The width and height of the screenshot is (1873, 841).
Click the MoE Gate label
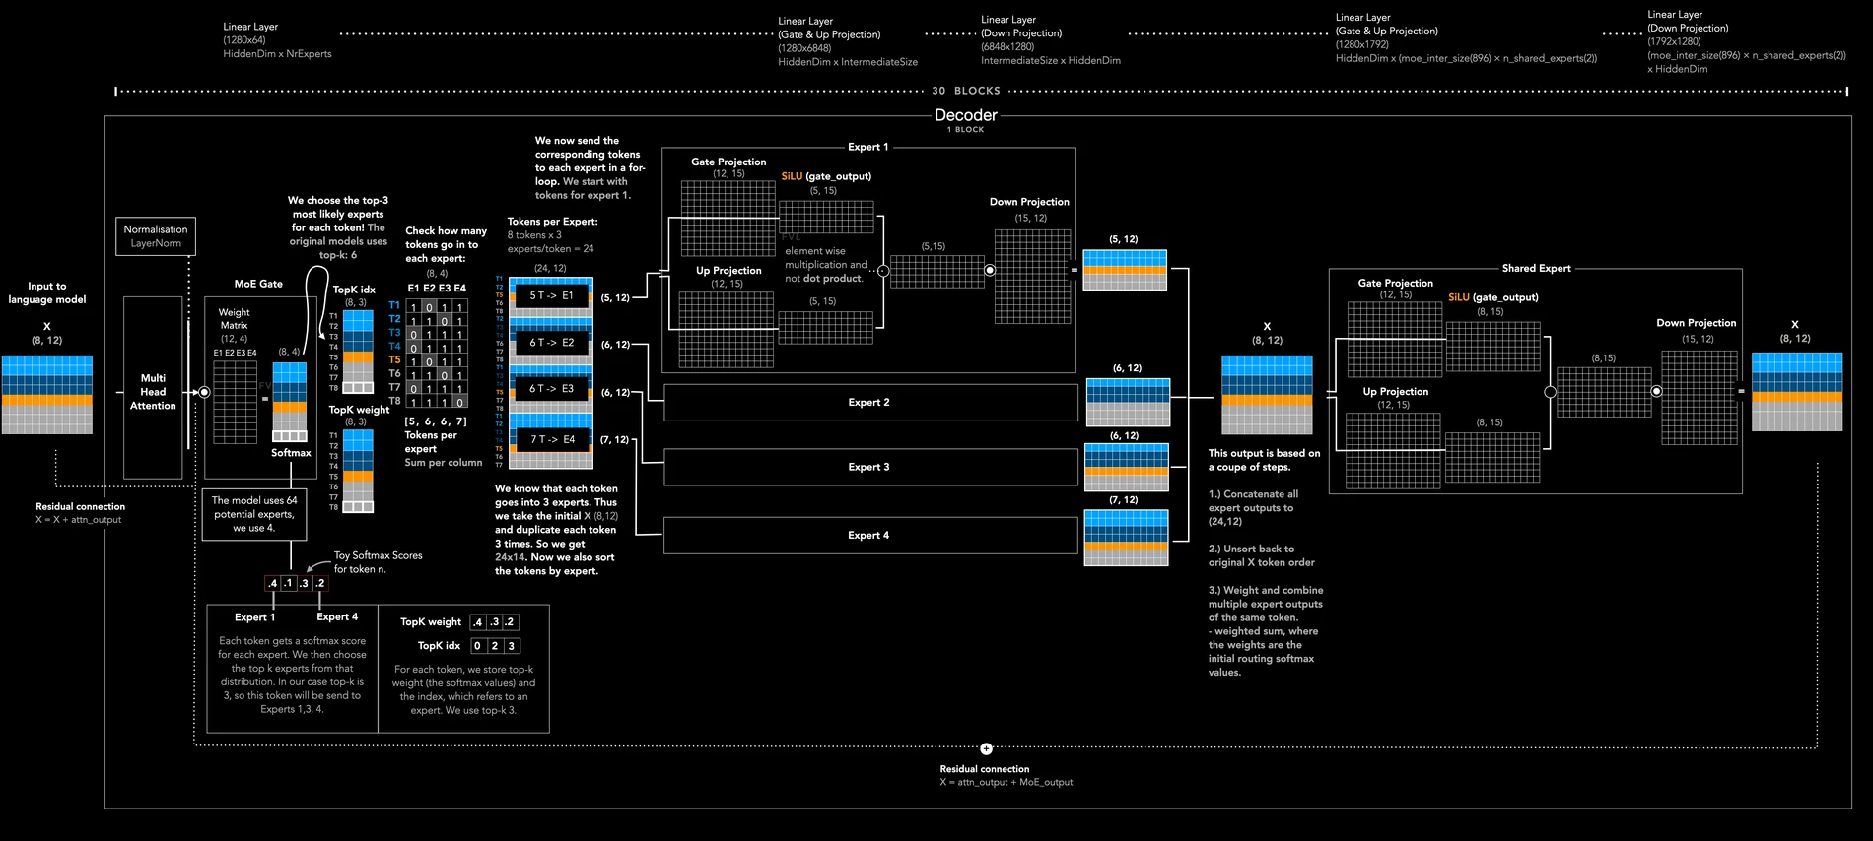pyautogui.click(x=258, y=284)
